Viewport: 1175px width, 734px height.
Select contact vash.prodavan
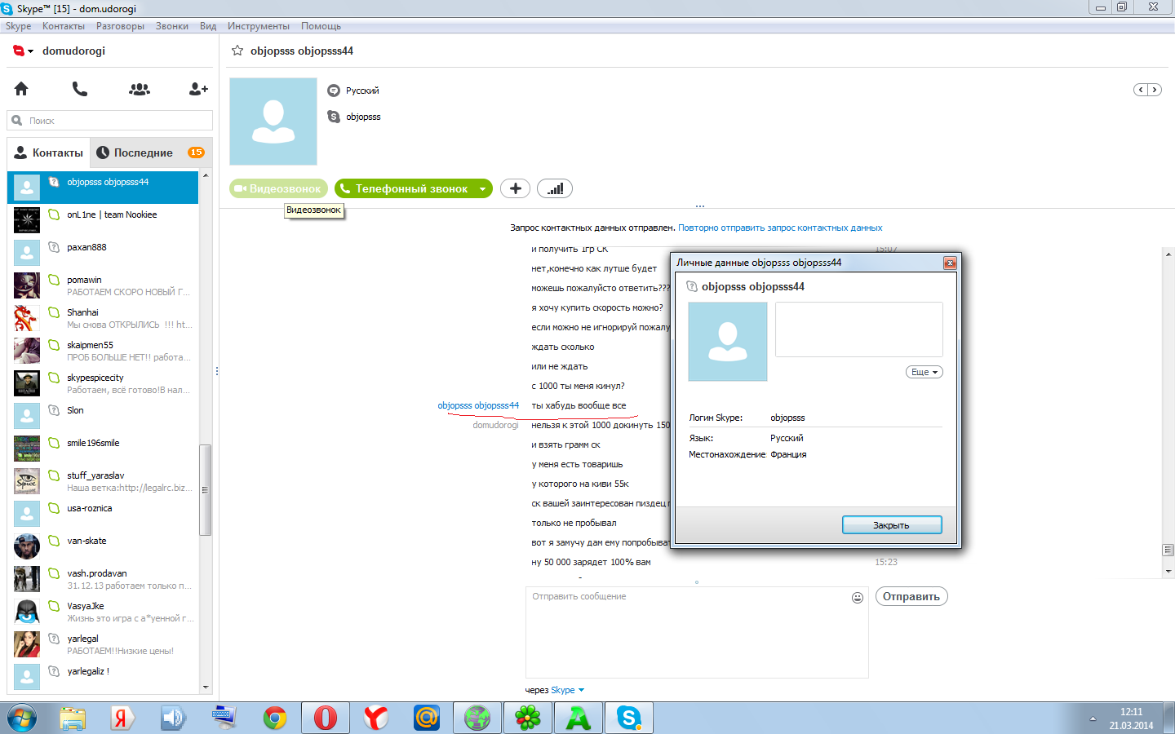[x=103, y=579]
